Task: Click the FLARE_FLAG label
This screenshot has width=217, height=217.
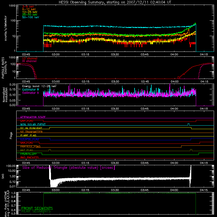Action: [x=28, y=135]
